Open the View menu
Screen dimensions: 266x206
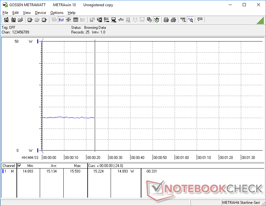click(27, 13)
